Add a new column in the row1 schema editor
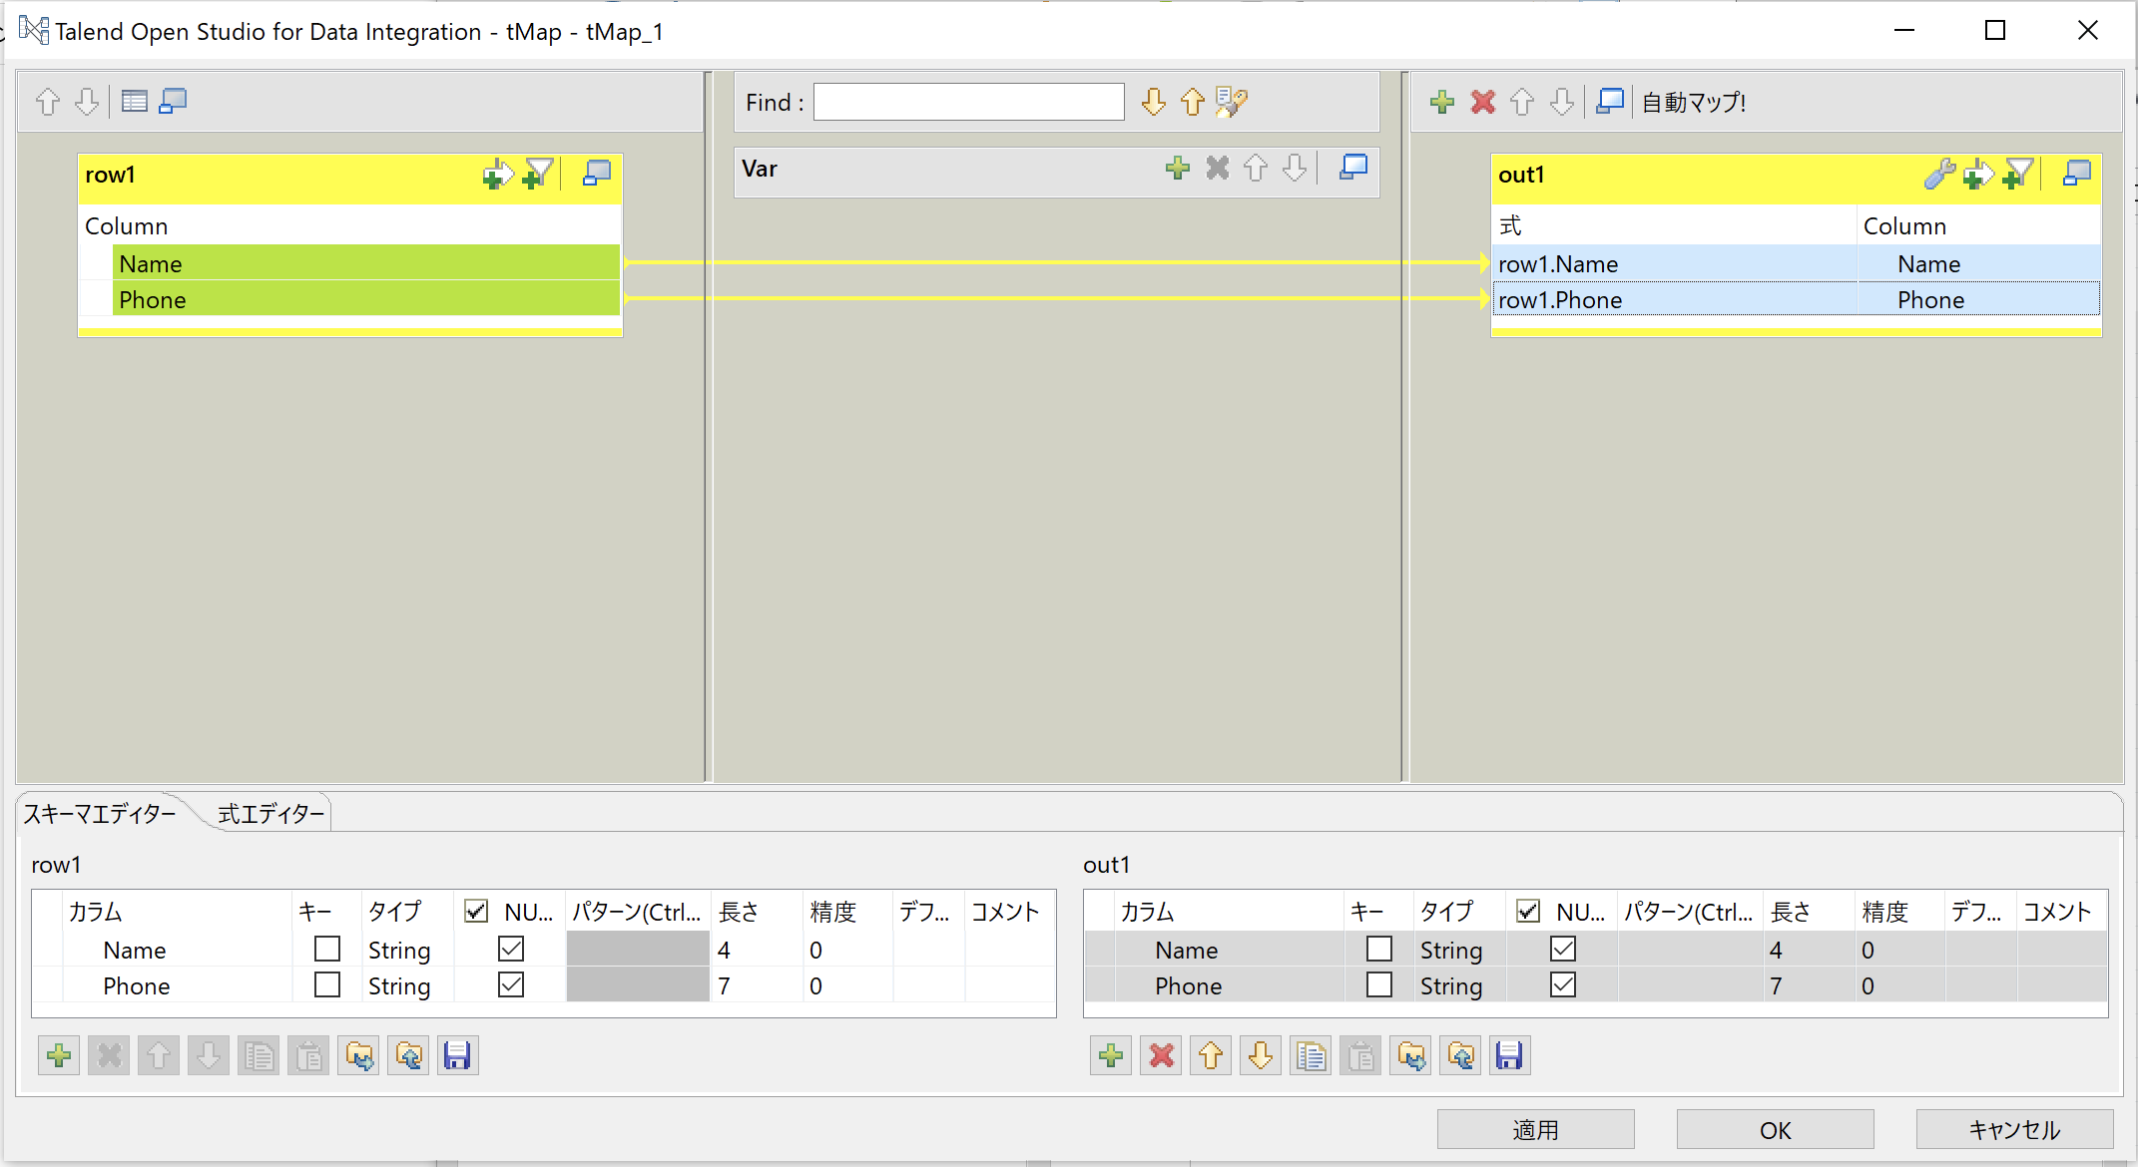Screen dimensions: 2138x1167 click(x=58, y=1054)
